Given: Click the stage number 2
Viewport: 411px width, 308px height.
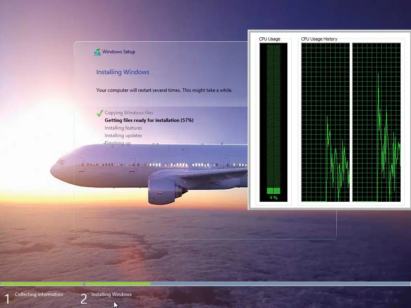Looking at the screenshot, I should (x=83, y=299).
